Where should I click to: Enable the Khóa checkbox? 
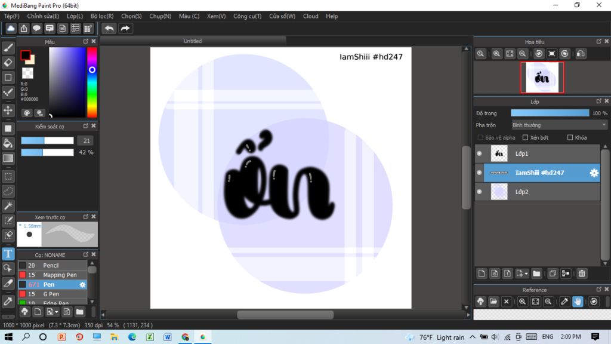click(570, 137)
